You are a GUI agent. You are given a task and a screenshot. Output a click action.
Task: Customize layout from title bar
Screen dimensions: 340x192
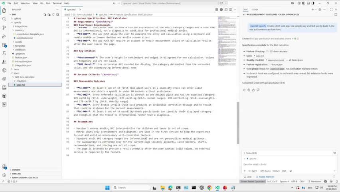click(299, 3)
